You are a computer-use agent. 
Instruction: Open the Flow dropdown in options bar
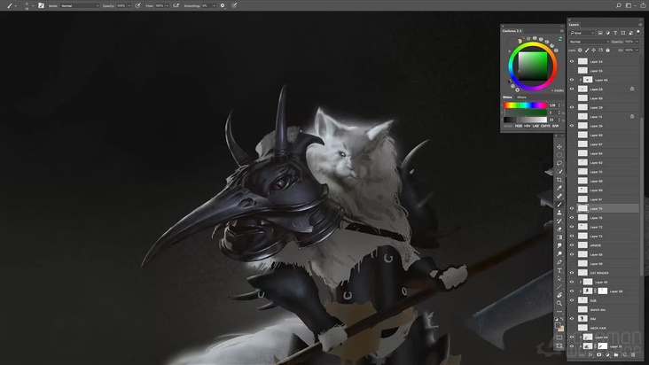pos(168,6)
